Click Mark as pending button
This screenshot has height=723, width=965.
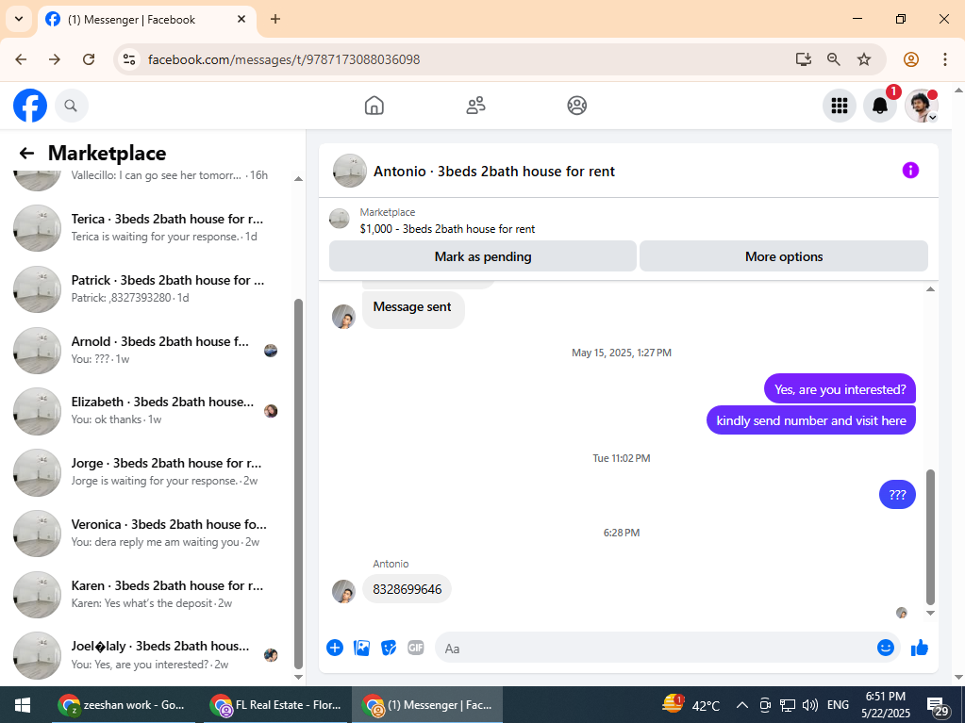click(483, 256)
